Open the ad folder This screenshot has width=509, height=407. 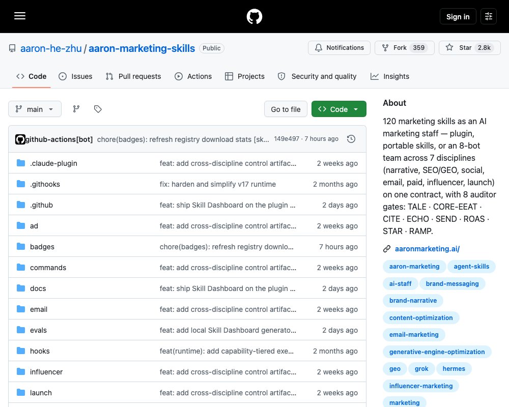tap(34, 226)
